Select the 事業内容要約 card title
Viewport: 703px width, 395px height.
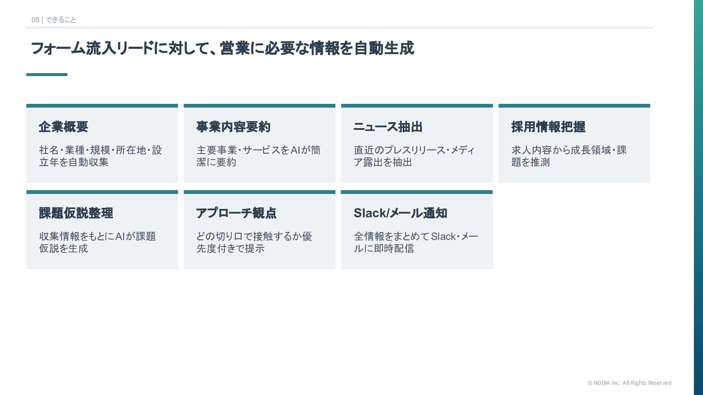pyautogui.click(x=233, y=127)
